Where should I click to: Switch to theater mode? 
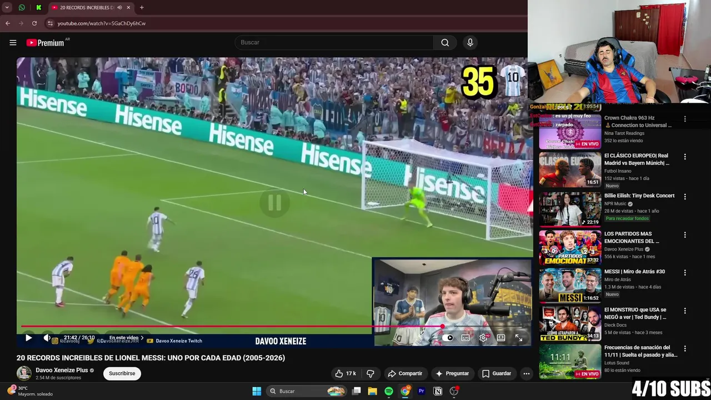tap(501, 338)
